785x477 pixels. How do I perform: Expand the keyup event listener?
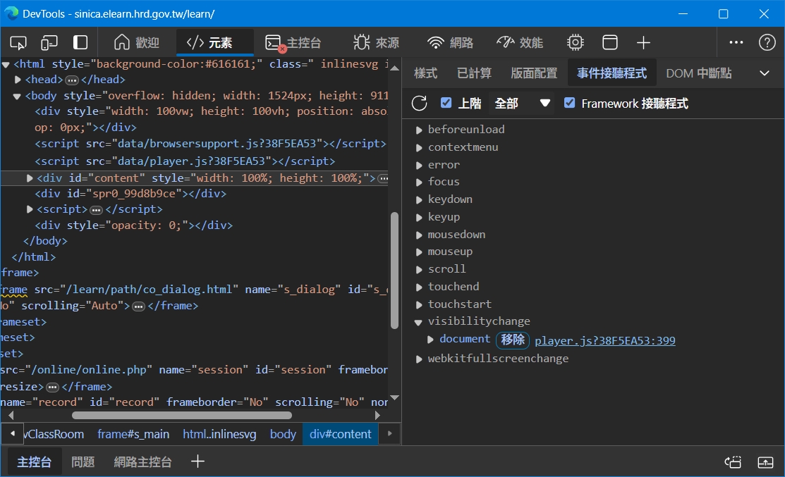tap(419, 217)
